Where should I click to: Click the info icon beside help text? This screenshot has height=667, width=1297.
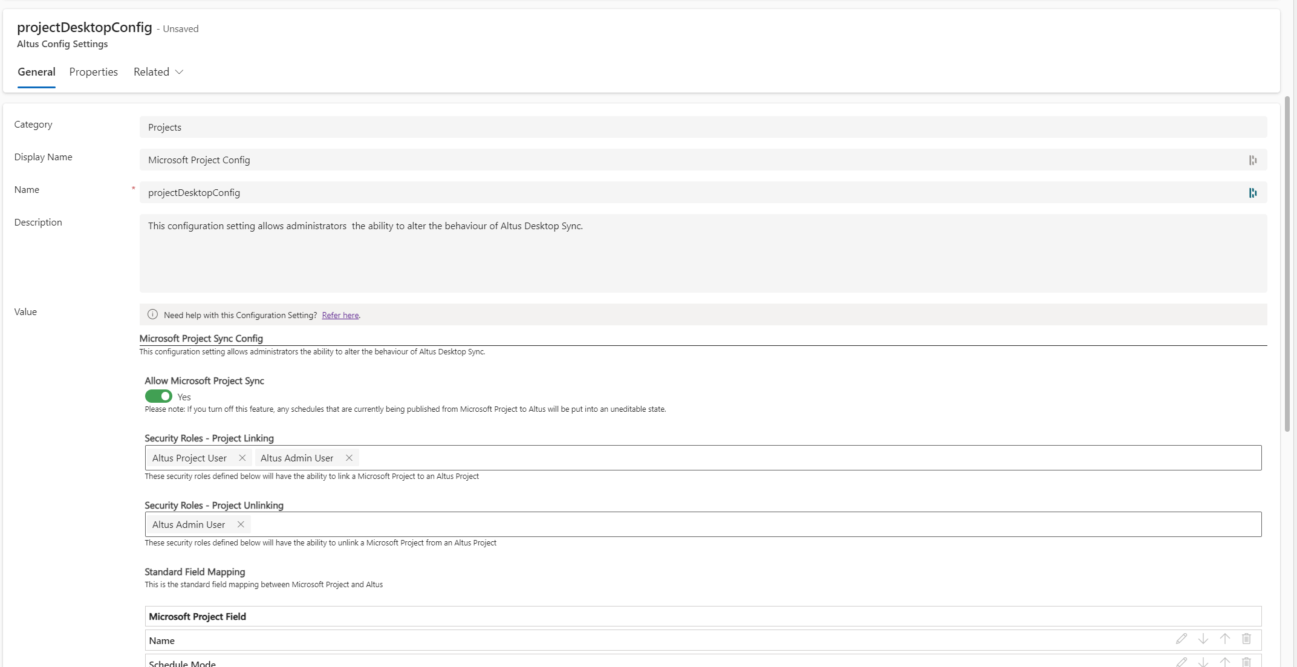[x=152, y=314]
